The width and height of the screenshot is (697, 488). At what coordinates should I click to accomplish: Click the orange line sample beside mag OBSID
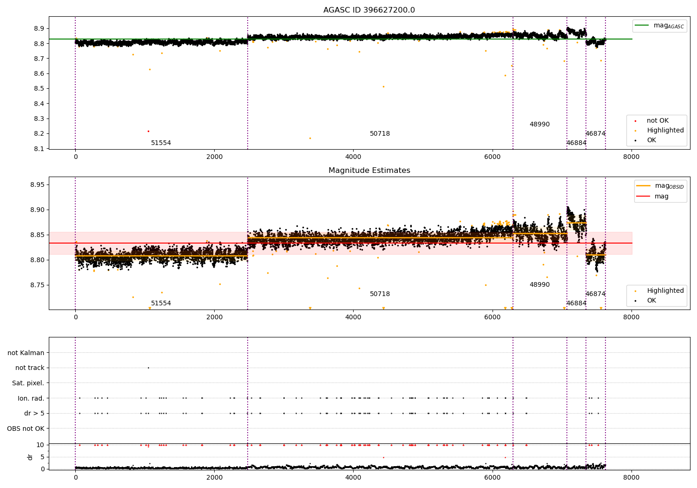pyautogui.click(x=643, y=186)
